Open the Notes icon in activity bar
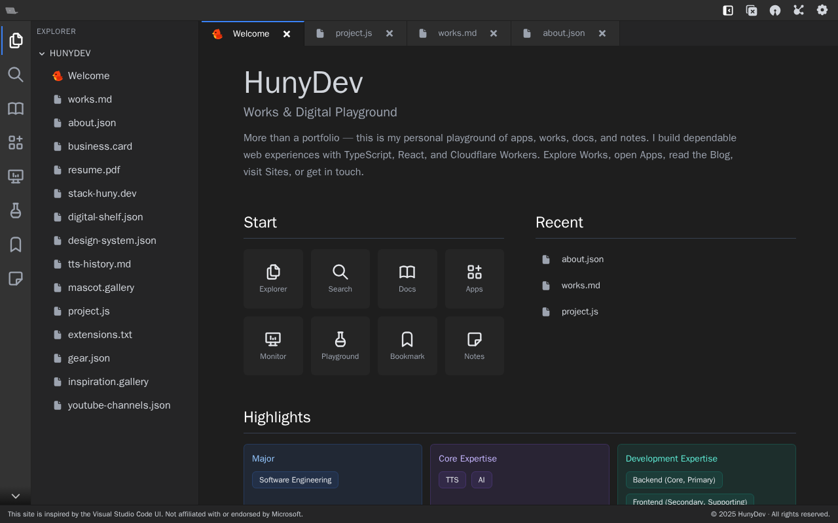The height and width of the screenshot is (523, 838). 16,278
